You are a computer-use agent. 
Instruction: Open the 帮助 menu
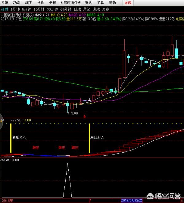click(x=112, y=3)
